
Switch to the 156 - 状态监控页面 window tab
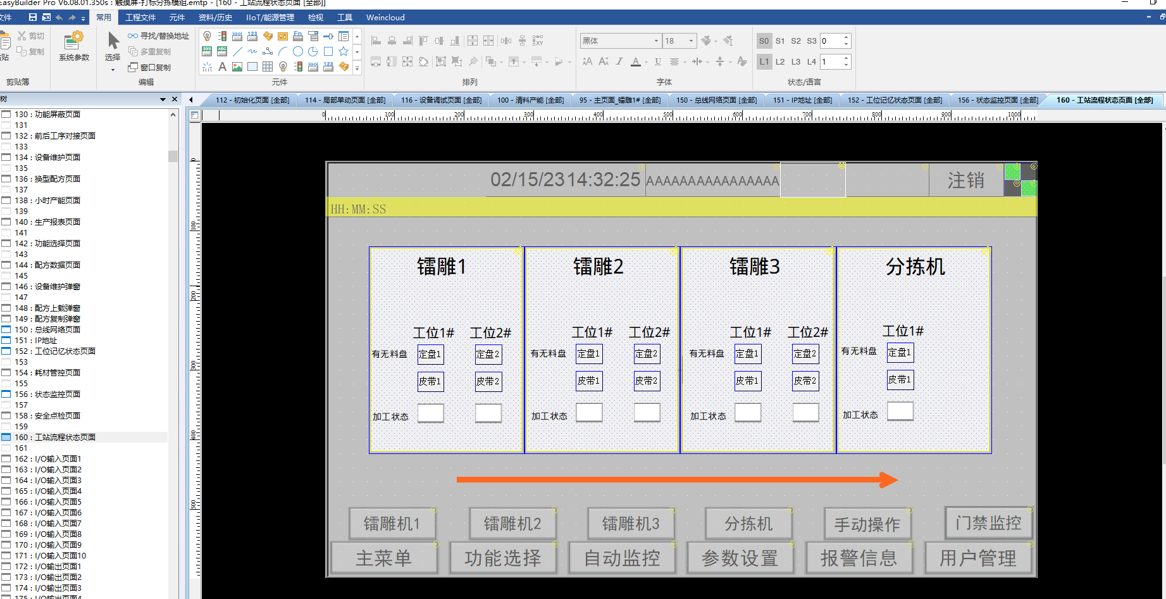click(x=998, y=100)
